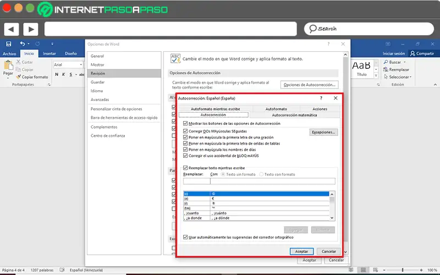Click the Portapapeles dialog launcher icon
This screenshot has height=275, width=440.
(x=49, y=85)
